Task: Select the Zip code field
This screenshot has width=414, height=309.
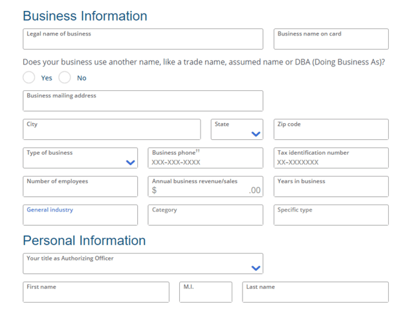Action: [331, 129]
